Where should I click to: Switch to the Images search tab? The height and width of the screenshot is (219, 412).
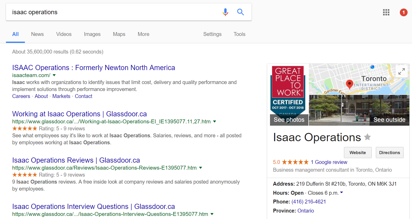pyautogui.click(x=92, y=34)
